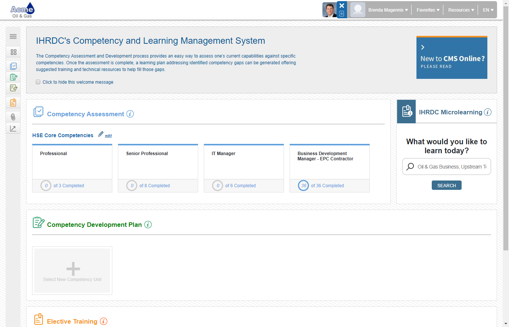Click 'Select New Competency Unit' label
The width and height of the screenshot is (509, 327).
(x=72, y=280)
